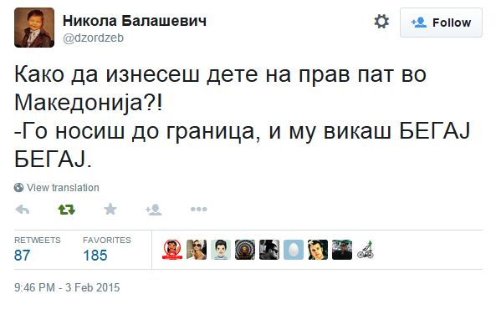This screenshot has width=496, height=309.
Task: Open the Никола Балашевич profile name
Action: (135, 21)
